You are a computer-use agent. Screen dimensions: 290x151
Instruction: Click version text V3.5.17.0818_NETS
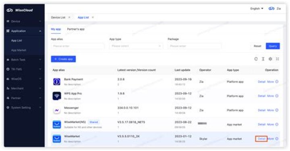click(131, 122)
